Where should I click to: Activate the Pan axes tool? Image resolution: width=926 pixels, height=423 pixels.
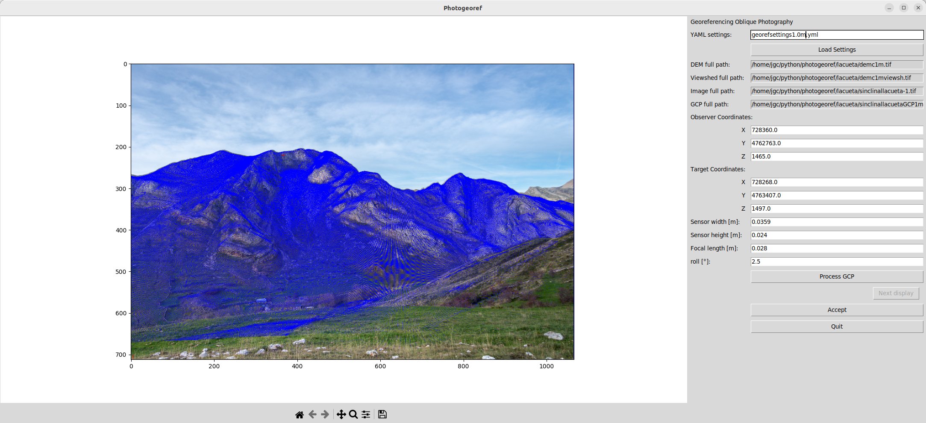(341, 414)
